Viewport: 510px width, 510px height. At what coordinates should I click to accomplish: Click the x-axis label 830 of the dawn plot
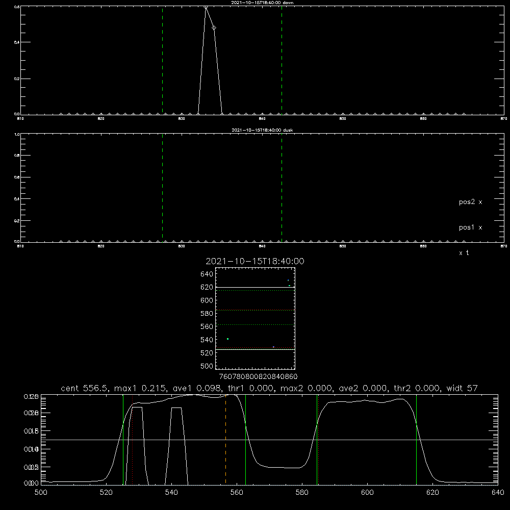[182, 119]
